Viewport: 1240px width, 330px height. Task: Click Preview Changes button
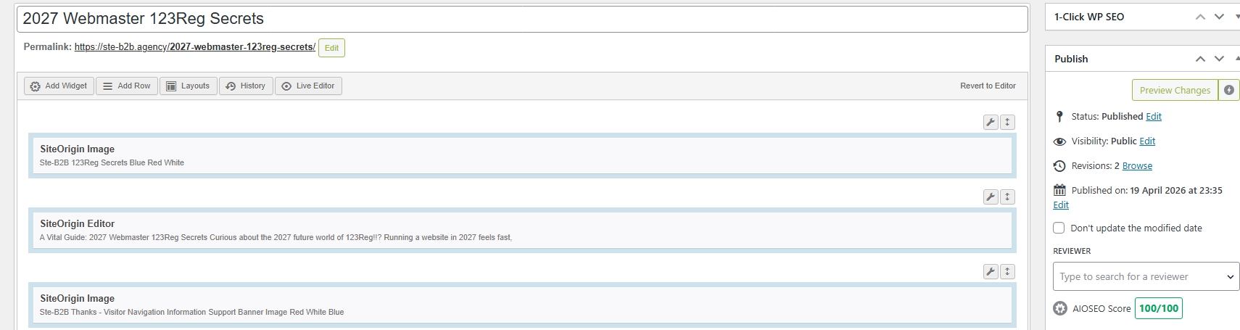tap(1175, 90)
